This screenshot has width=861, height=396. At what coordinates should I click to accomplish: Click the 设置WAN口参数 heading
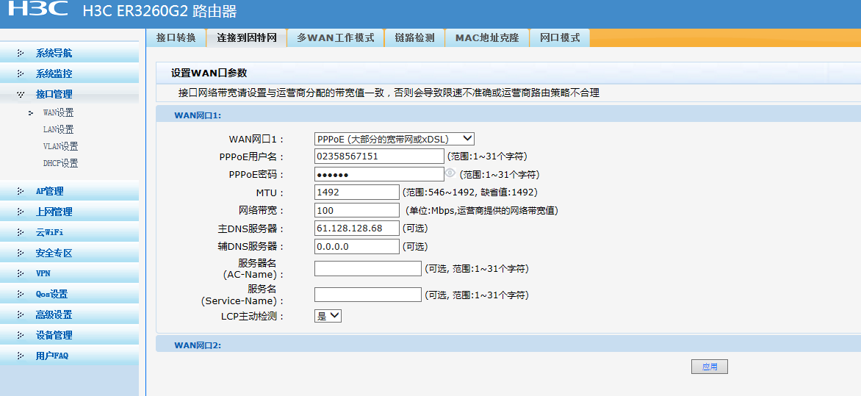point(209,73)
